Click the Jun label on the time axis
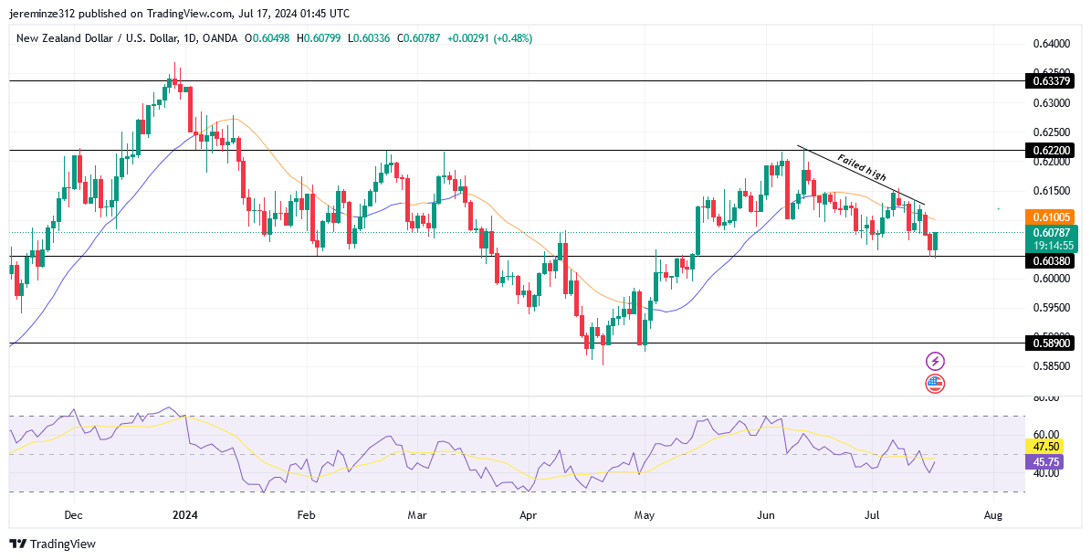 click(x=766, y=515)
